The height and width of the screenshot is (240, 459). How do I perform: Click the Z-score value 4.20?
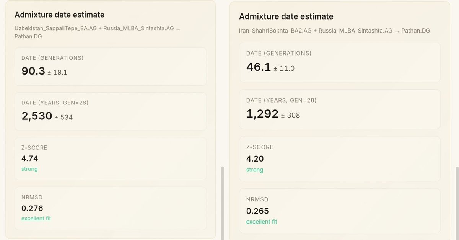pos(255,159)
